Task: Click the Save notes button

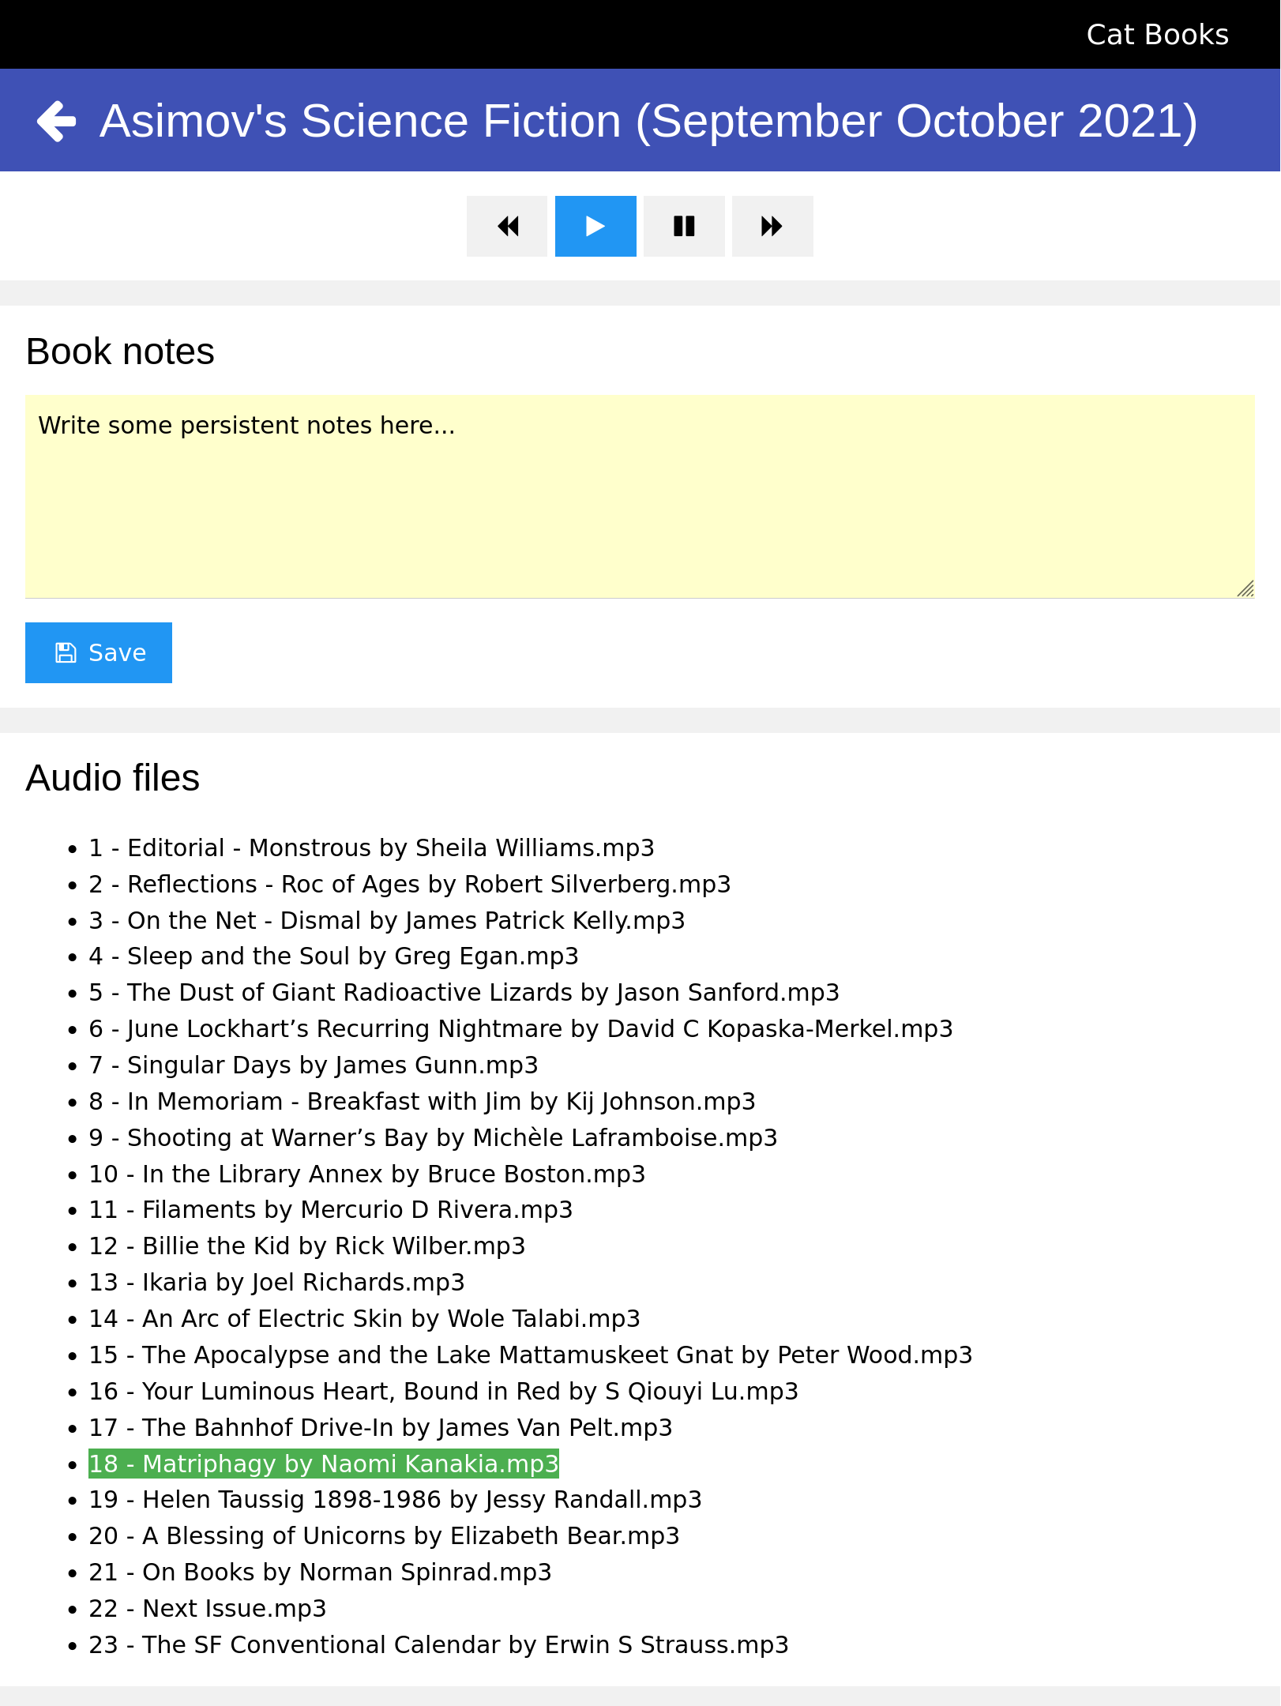Action: 99,652
